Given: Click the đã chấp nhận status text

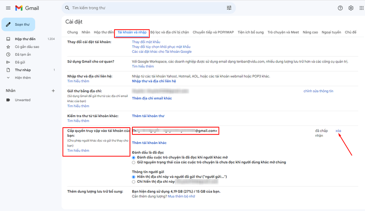Looking at the screenshot, I should click(x=321, y=133).
